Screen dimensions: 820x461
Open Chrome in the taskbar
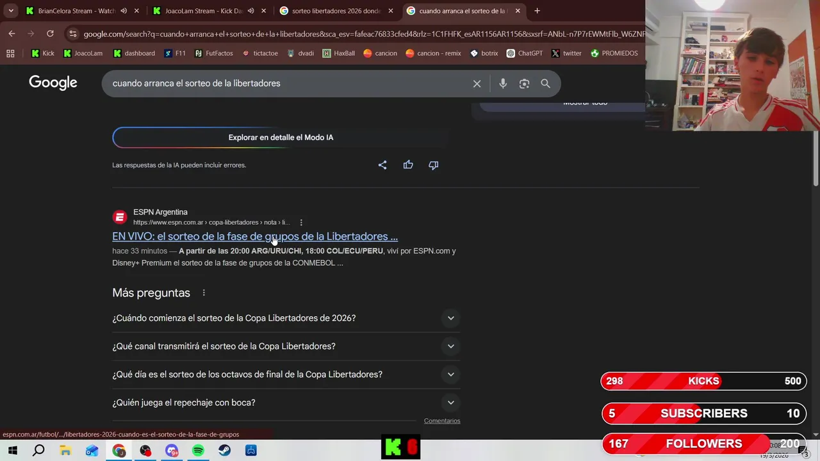coord(119,451)
